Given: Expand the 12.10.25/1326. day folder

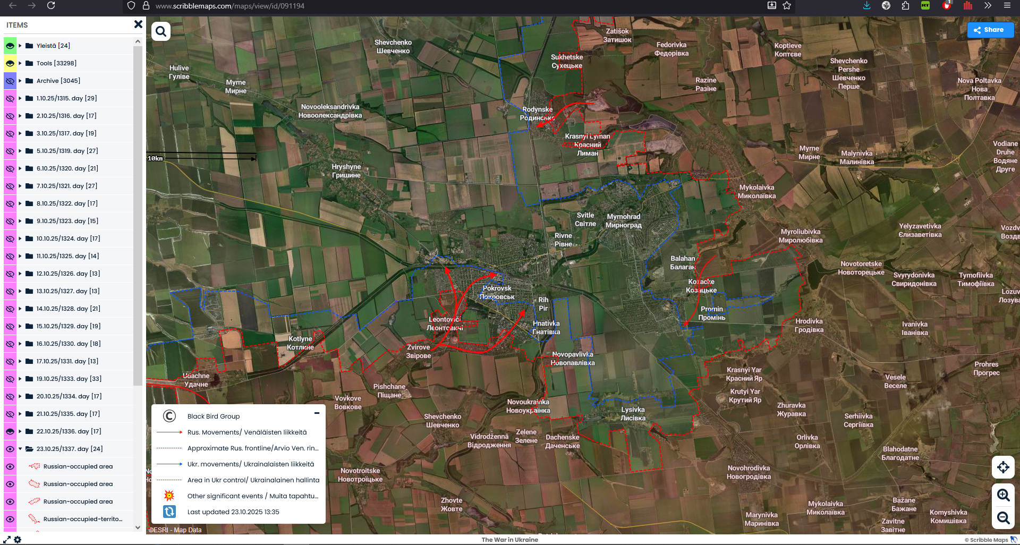Looking at the screenshot, I should click(20, 274).
